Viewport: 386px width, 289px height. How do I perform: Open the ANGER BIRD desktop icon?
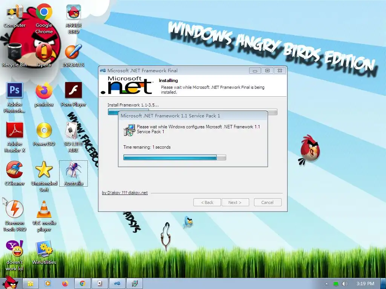click(74, 18)
